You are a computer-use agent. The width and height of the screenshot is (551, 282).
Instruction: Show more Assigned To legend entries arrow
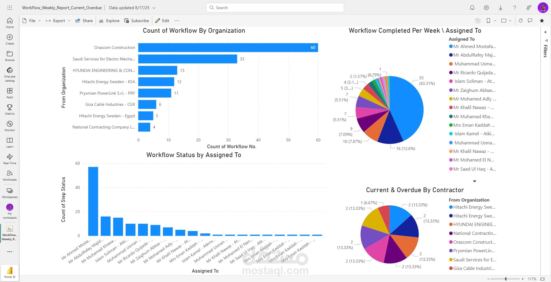[x=474, y=181]
